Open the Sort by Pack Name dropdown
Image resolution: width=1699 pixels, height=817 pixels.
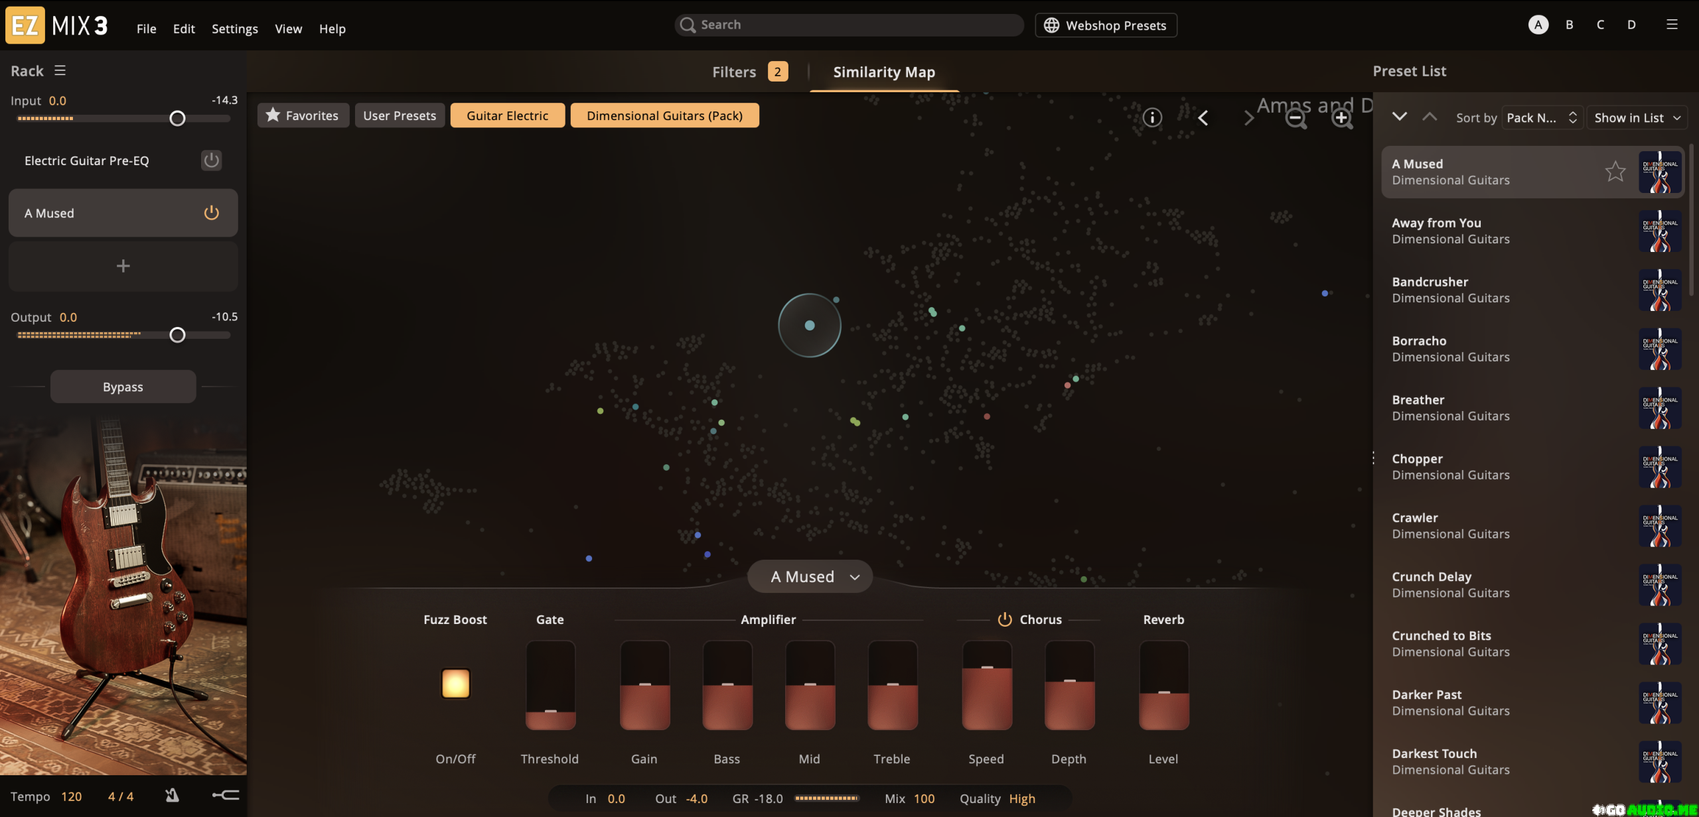(x=1542, y=117)
